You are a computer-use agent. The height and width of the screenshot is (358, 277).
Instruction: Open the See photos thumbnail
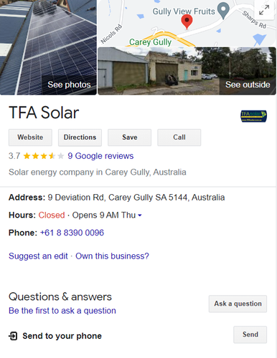pos(48,47)
